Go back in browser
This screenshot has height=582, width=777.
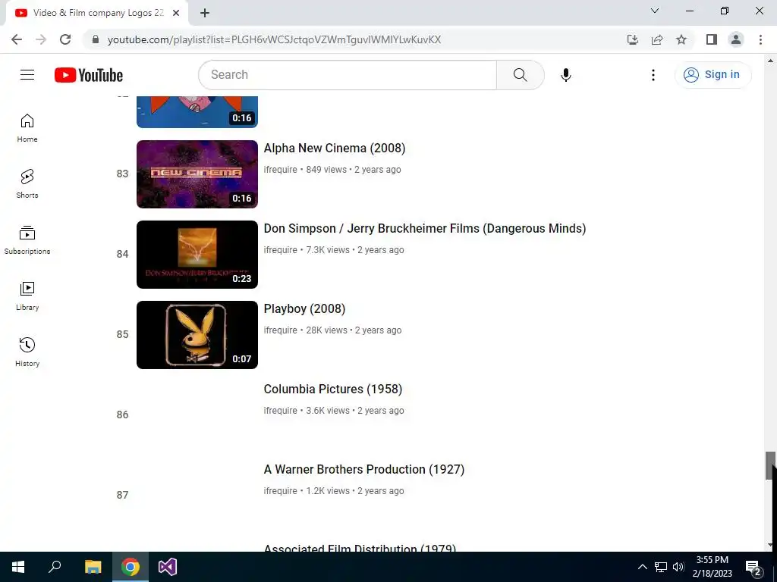pos(17,39)
